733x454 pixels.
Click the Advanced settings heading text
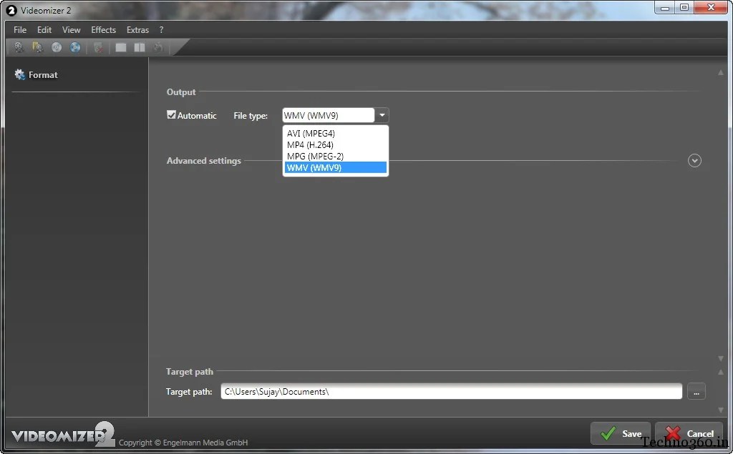(x=204, y=161)
